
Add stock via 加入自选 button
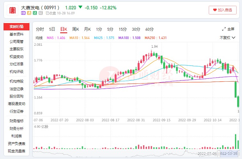[222, 10]
